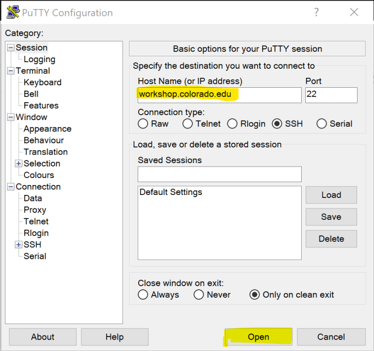Collapse the Window category tree node
Image resolution: width=374 pixels, height=351 pixels.
pos(10,117)
